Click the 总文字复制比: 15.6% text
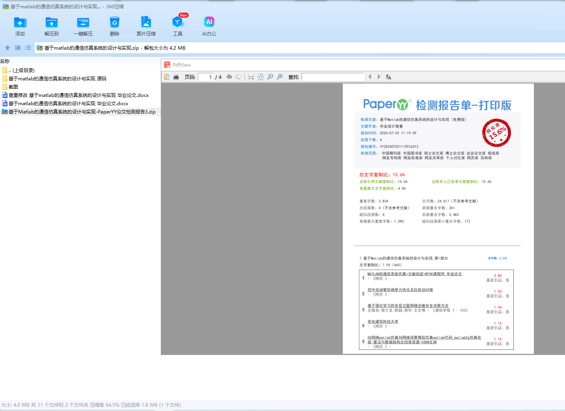Image resolution: width=565 pixels, height=411 pixels. [382, 175]
